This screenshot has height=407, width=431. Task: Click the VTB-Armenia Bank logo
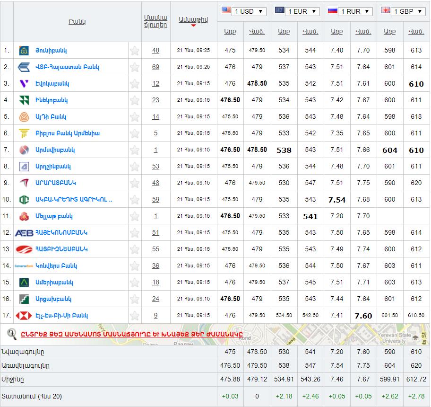pos(24,67)
